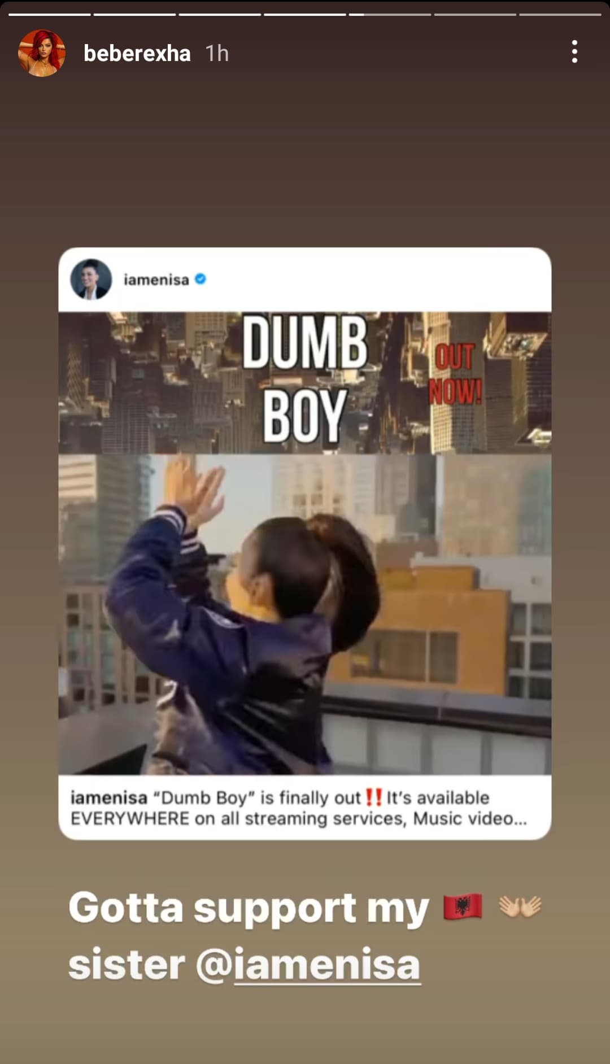Tap iamenisa avatar in shared post
Screen dimensions: 610x1064
click(x=91, y=280)
